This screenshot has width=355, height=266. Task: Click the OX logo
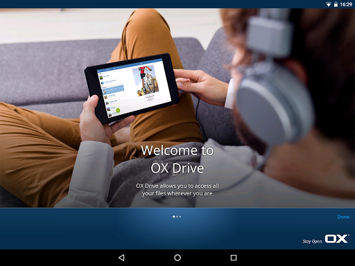click(337, 239)
